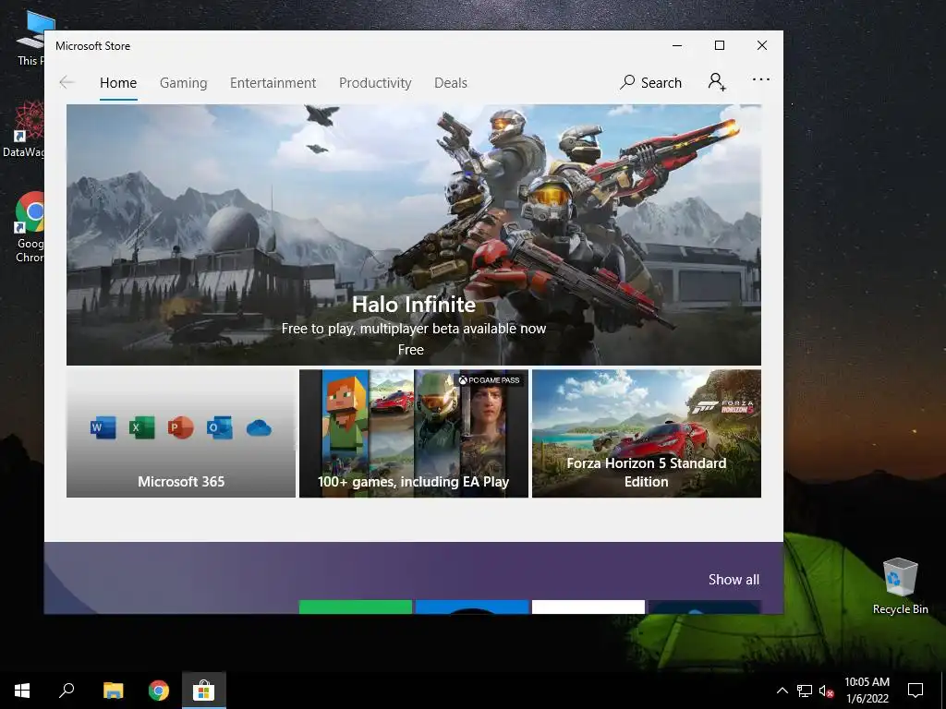
Task: Open File Explorer from the taskbar
Action: tap(114, 691)
